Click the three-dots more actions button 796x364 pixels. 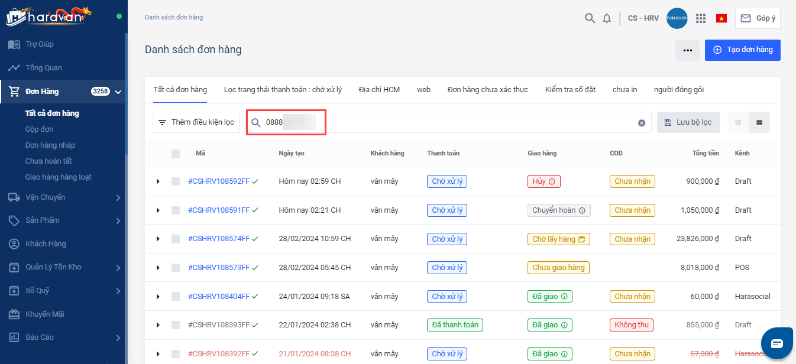pos(687,50)
